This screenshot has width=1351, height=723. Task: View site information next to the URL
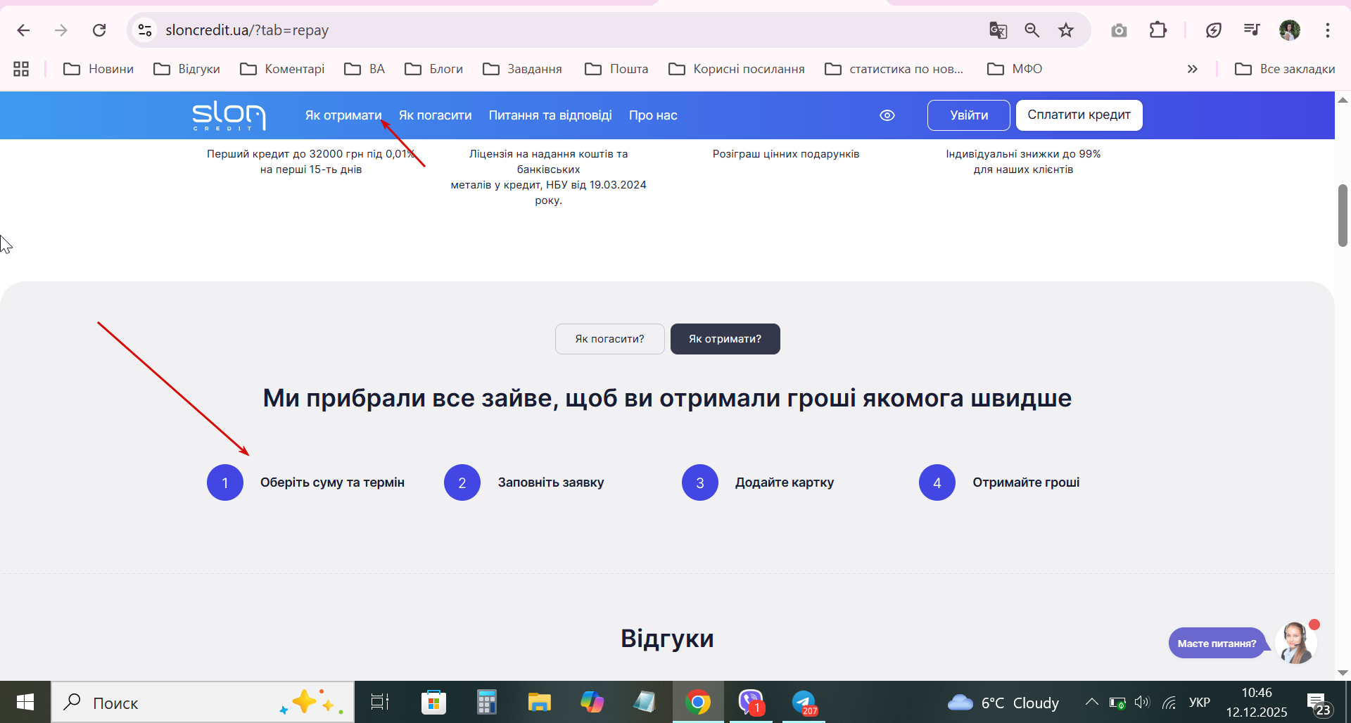click(145, 30)
